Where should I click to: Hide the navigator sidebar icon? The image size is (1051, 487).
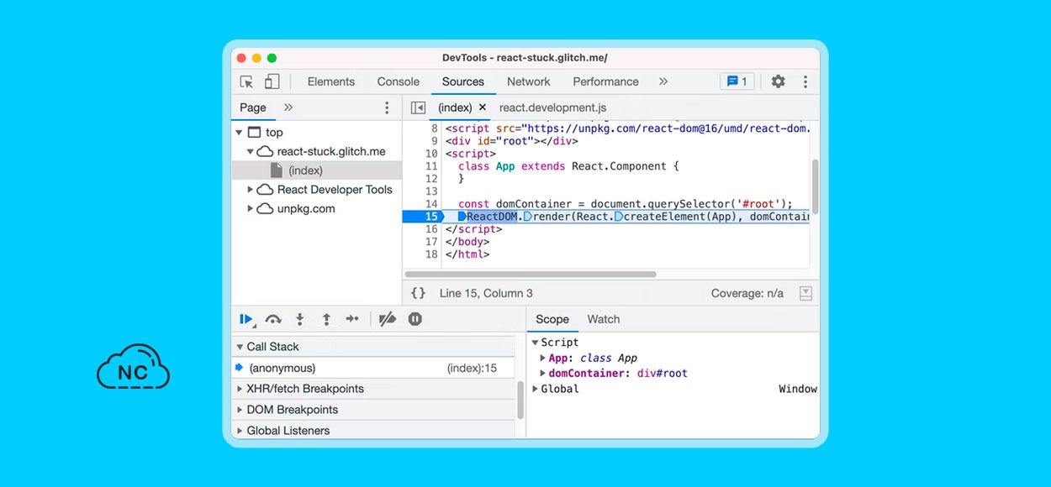[418, 107]
